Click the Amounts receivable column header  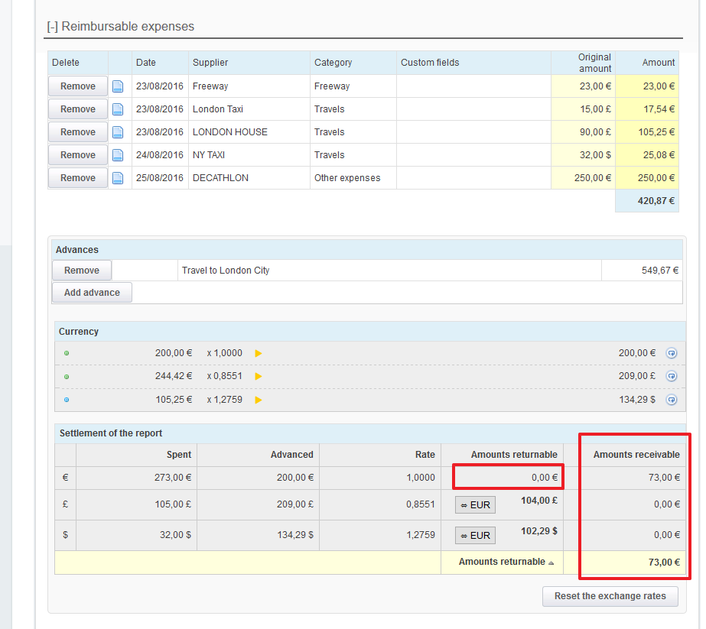(x=636, y=455)
